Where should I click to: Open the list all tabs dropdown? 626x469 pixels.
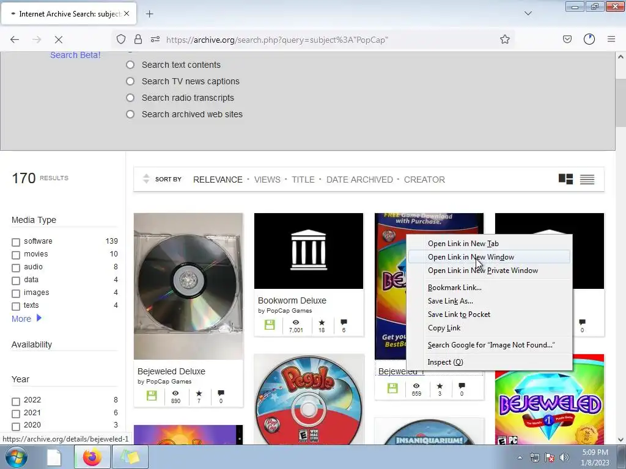[x=528, y=13]
